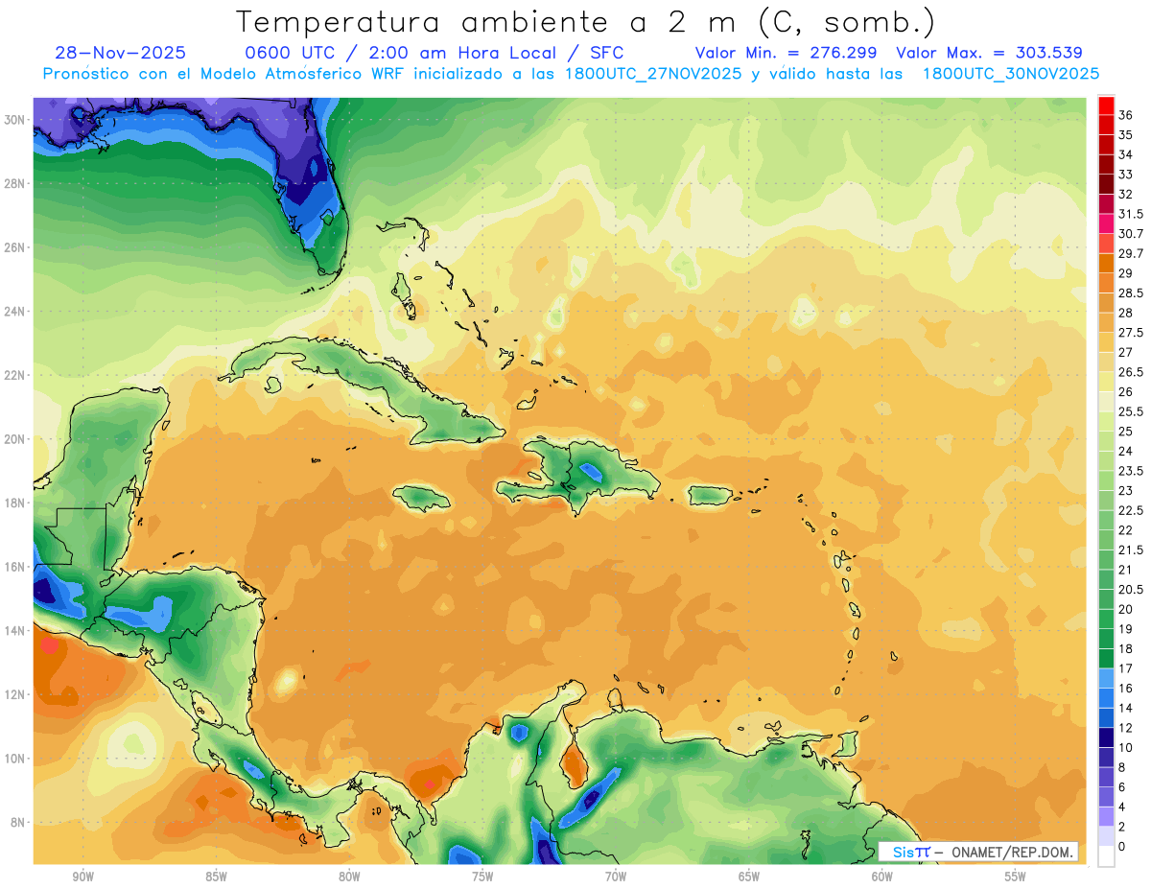Image resolution: width=1151 pixels, height=889 pixels.
Task: Click legend label '30.7'
Action: point(1131,233)
